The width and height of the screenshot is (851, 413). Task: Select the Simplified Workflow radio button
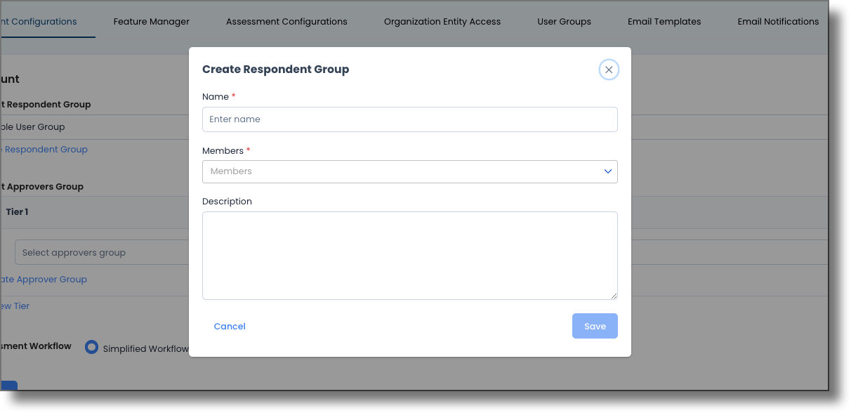tap(91, 347)
